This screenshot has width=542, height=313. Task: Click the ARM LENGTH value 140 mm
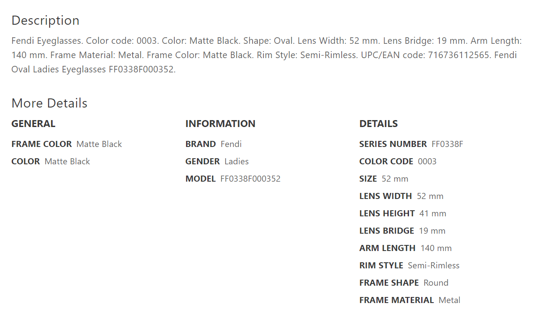coord(436,248)
